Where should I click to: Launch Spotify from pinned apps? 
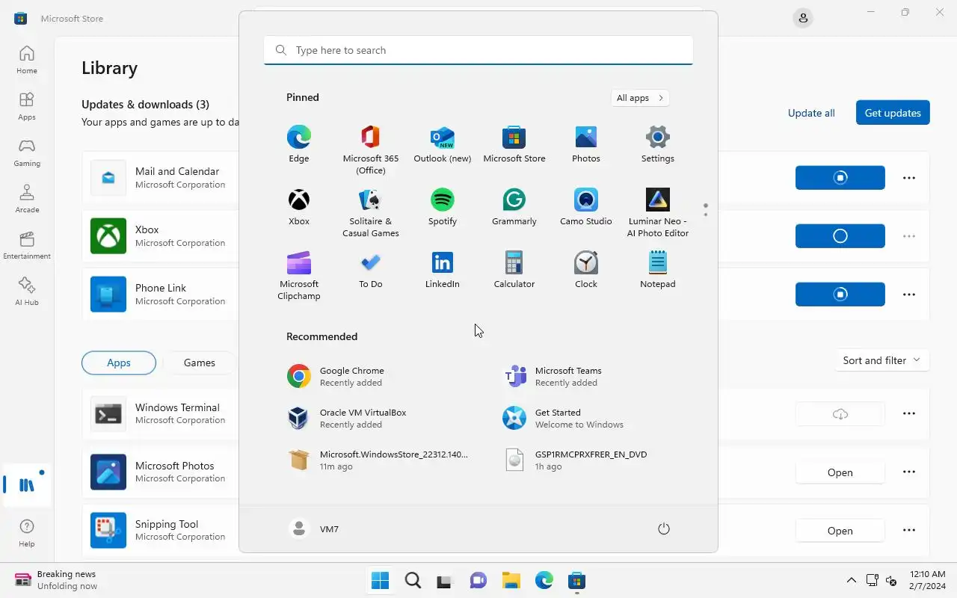443,207
